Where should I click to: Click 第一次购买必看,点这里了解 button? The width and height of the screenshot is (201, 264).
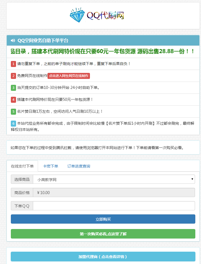(103, 234)
